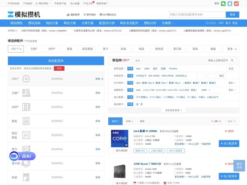
Task: Open 配置排行榜 in the navigation bar
Action: point(107,23)
